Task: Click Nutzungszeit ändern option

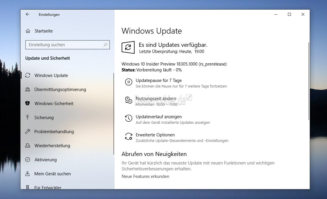Action: 156,98
